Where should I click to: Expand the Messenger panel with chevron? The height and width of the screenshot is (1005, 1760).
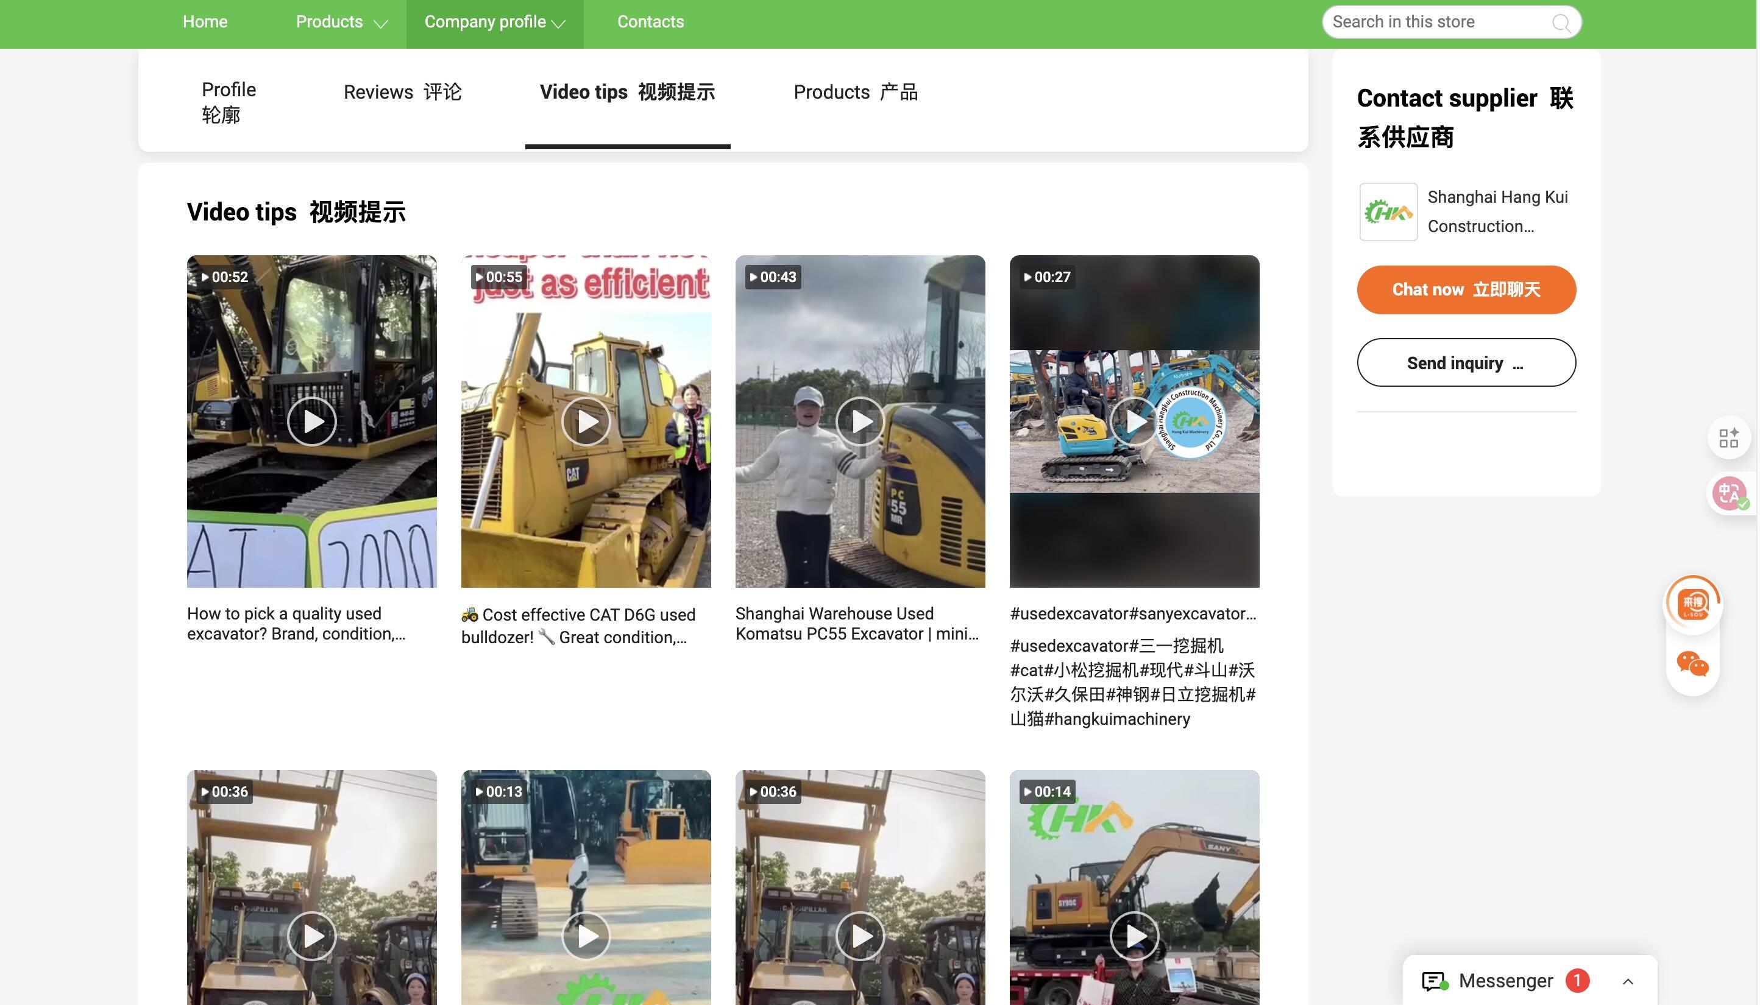coord(1627,981)
